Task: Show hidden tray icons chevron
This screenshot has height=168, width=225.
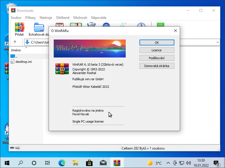Action: (168, 163)
